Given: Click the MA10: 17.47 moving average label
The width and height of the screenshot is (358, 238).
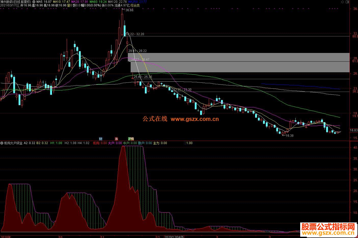Looking at the screenshot, I should point(61,2).
